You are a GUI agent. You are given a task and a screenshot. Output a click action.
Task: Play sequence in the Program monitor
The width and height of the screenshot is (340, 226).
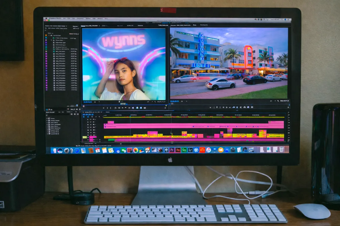[x=230, y=107]
